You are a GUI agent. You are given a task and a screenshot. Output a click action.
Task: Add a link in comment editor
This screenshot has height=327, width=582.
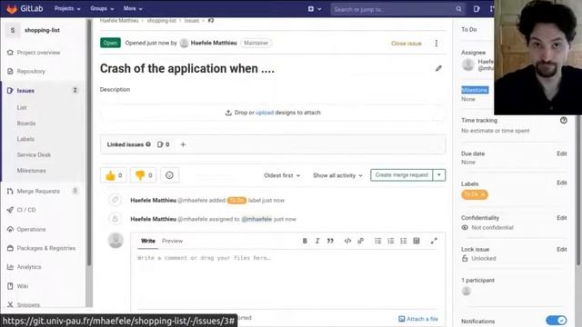pos(360,241)
